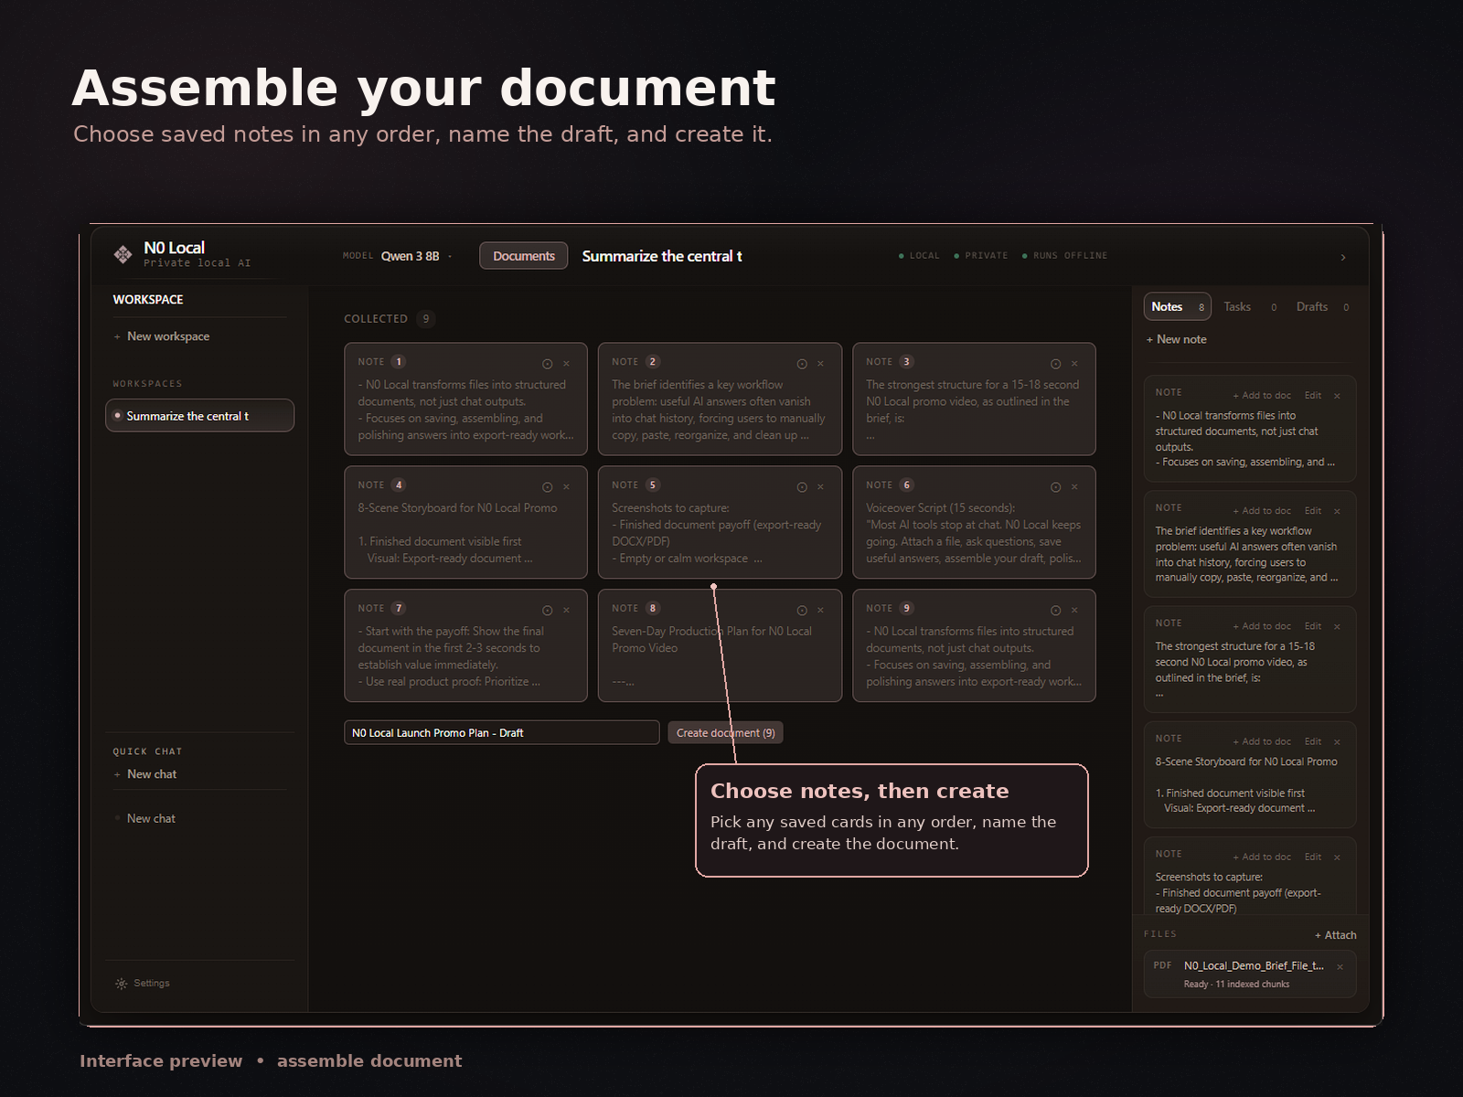The width and height of the screenshot is (1463, 1097).
Task: Edit the 'The strongest structure' sidebar note
Action: coord(1313,626)
